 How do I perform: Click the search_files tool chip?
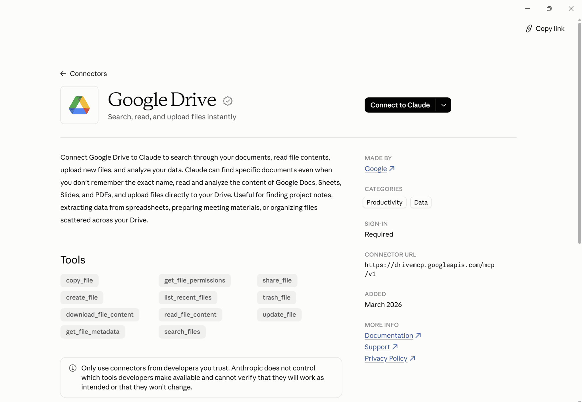pyautogui.click(x=182, y=332)
